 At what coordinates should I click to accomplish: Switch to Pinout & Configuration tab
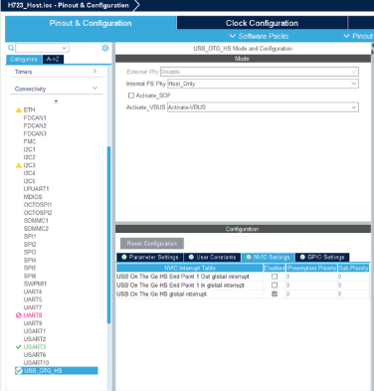(91, 23)
